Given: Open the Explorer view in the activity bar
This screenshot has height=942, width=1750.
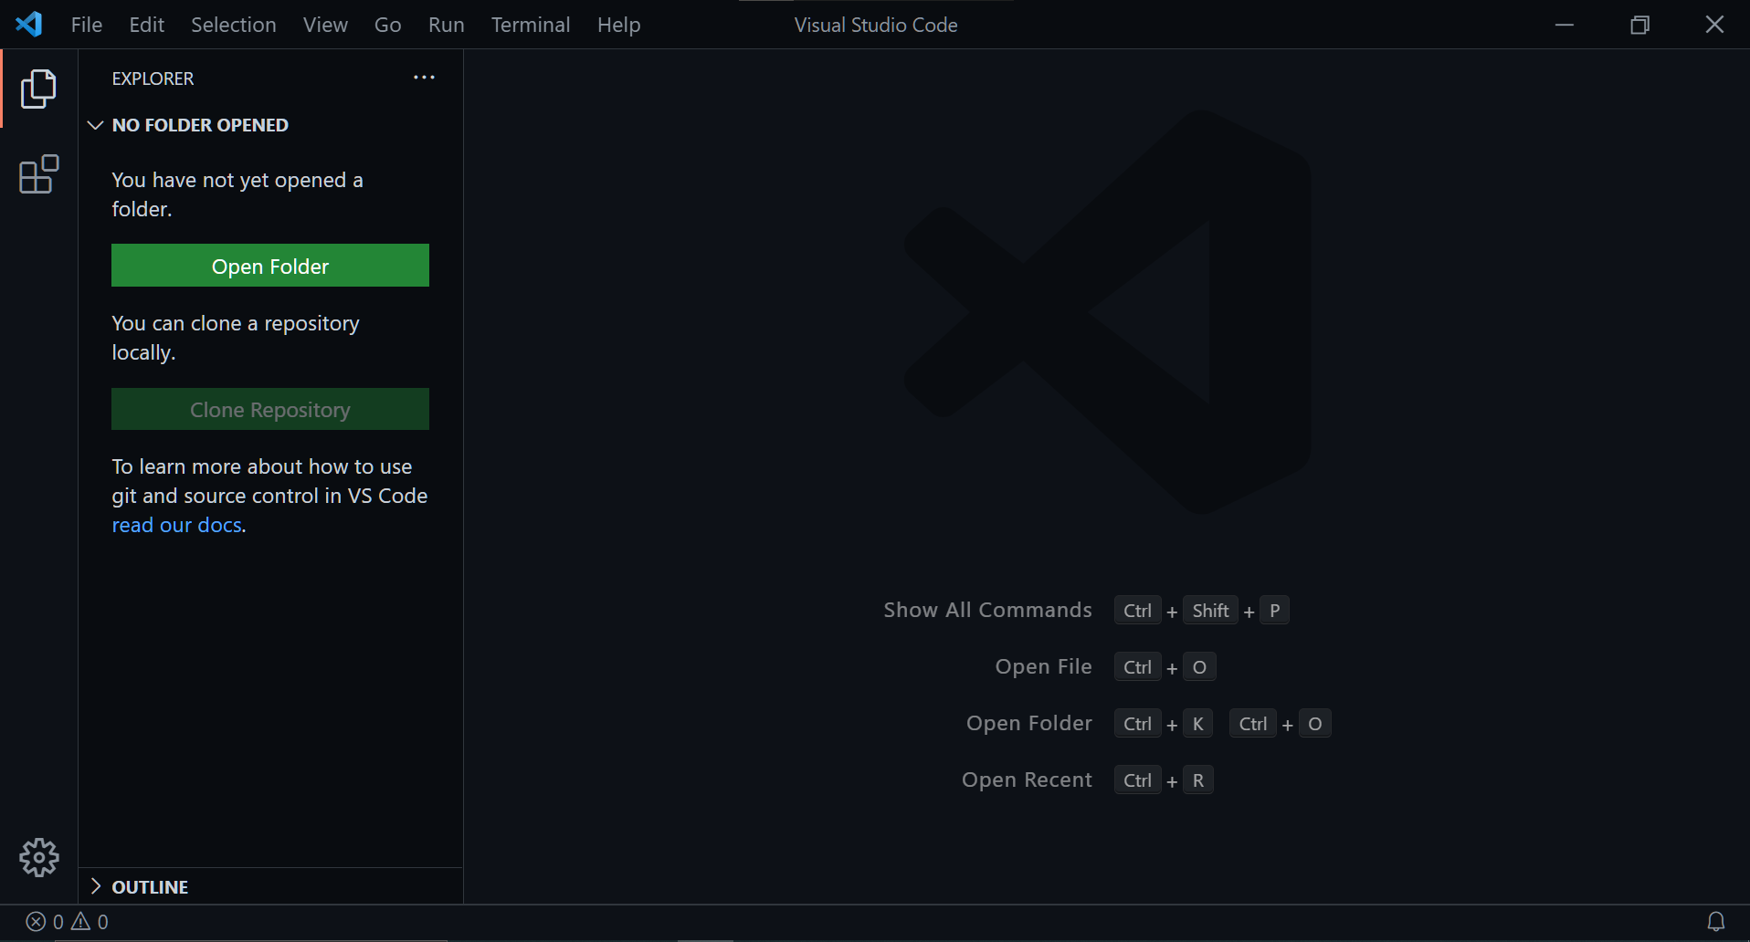Looking at the screenshot, I should [37, 89].
